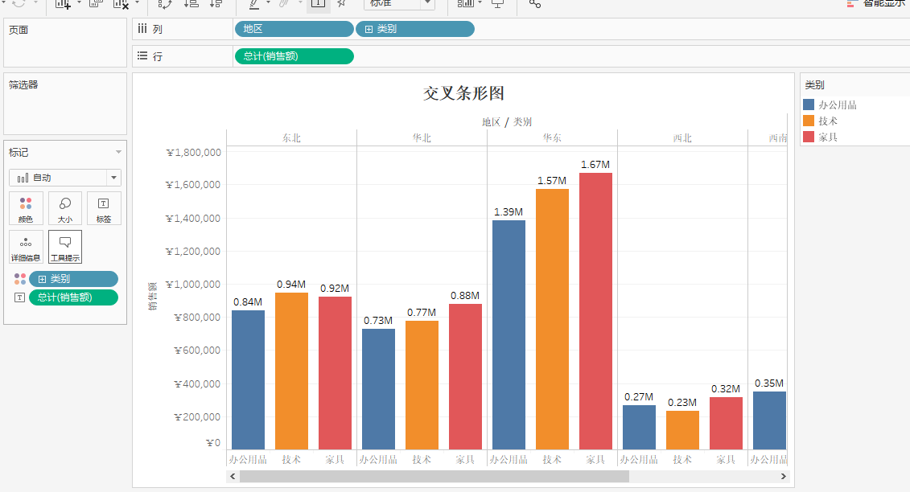Click the share icon in the toolbar

point(535,4)
